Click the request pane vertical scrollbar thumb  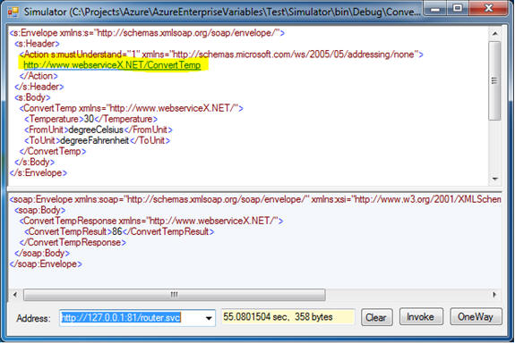tap(494, 80)
